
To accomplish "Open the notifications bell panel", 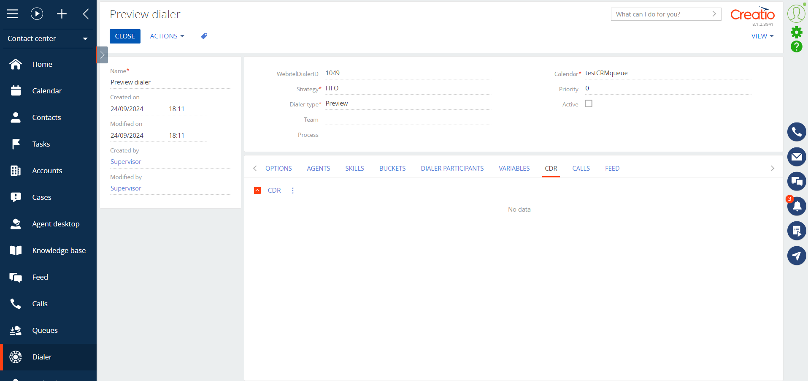I will point(797,206).
